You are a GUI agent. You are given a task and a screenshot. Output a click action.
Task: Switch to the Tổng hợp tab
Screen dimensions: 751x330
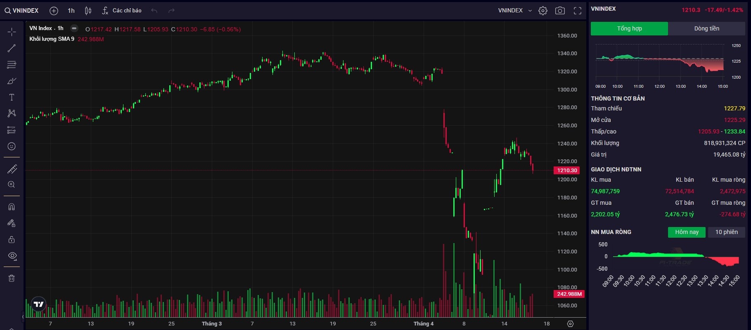629,28
